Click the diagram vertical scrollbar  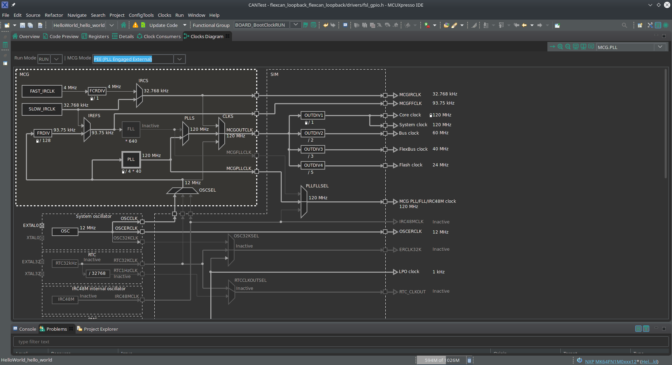tap(666, 124)
